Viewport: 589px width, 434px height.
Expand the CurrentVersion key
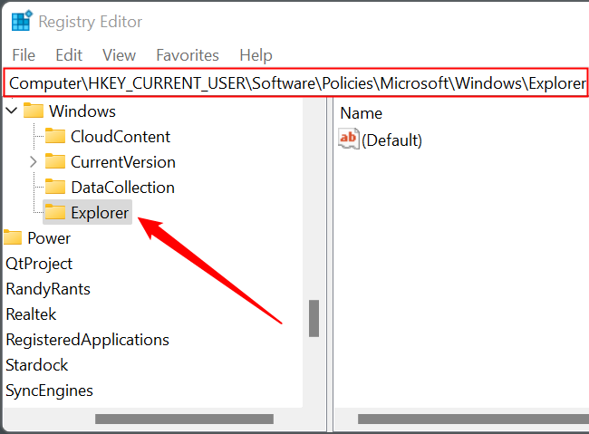[x=33, y=162]
